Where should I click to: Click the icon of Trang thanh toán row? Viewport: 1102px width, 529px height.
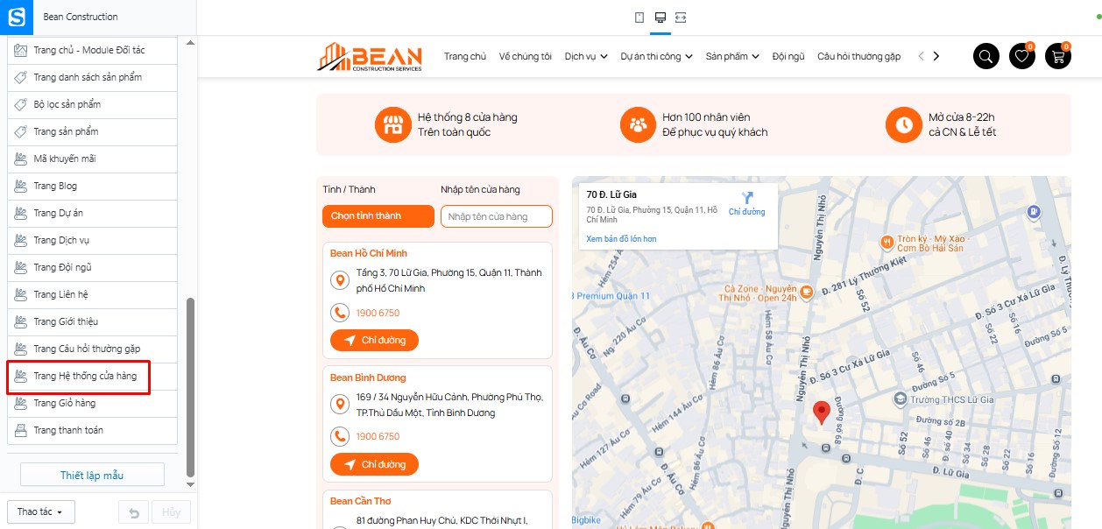(x=21, y=430)
